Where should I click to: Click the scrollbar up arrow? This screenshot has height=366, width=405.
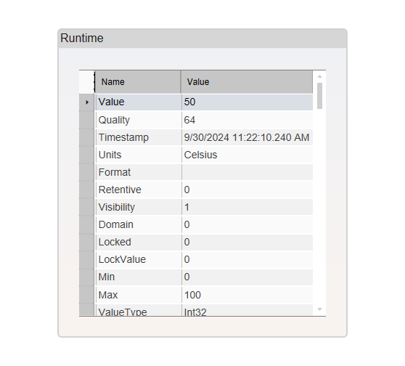[319, 76]
